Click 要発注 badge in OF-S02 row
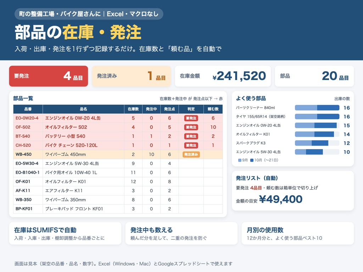This screenshot has width=363, height=272. click(x=191, y=127)
